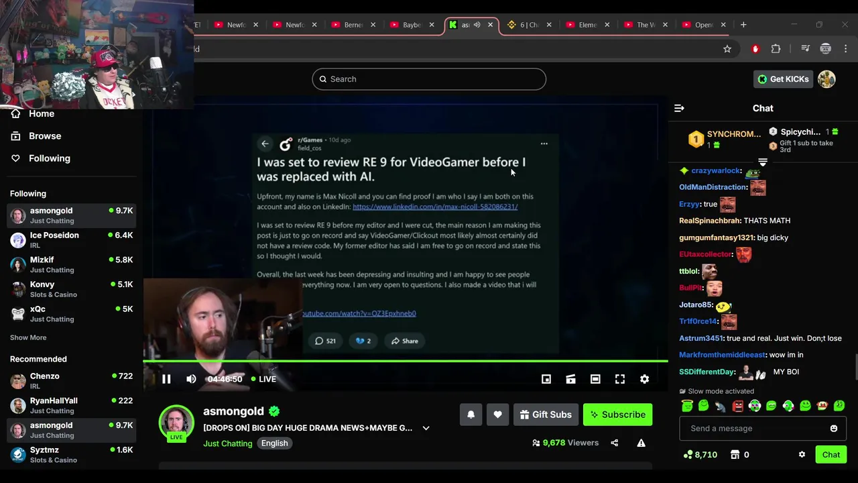
Task: Click the English language tag
Action: pos(274,443)
